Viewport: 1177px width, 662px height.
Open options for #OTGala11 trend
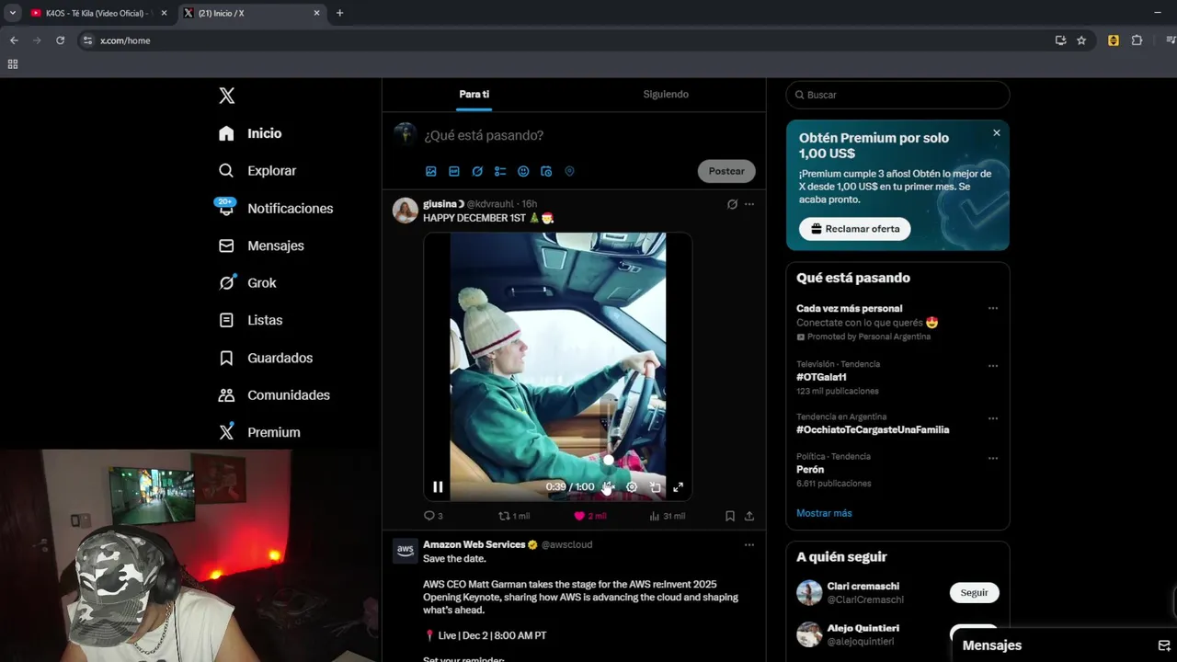tap(993, 366)
